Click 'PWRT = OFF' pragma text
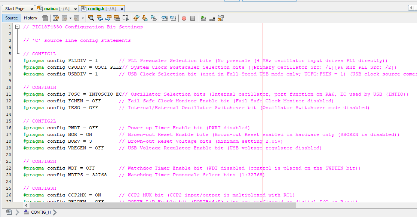 60,128
